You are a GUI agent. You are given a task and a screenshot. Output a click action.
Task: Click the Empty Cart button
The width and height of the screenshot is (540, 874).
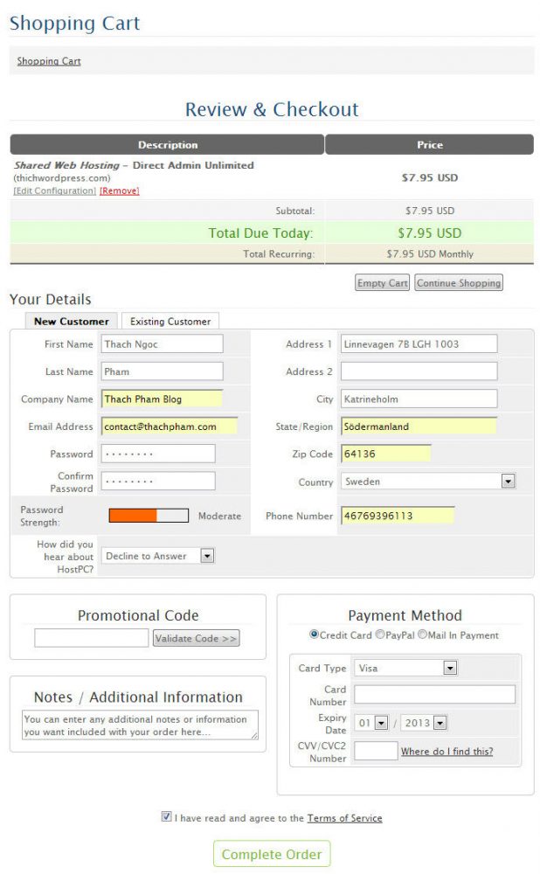click(x=383, y=283)
